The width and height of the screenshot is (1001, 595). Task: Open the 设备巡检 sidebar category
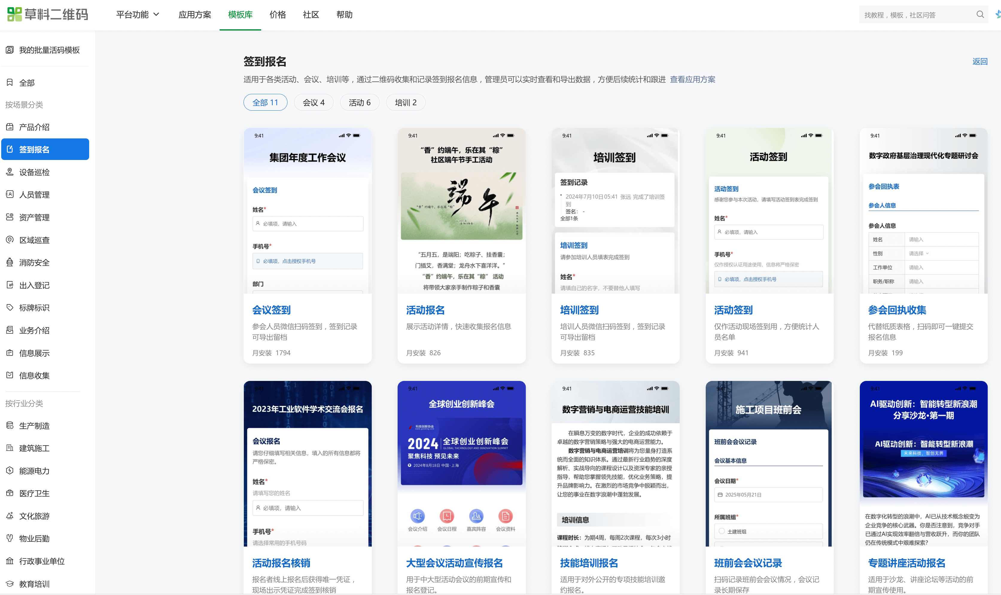pos(34,172)
